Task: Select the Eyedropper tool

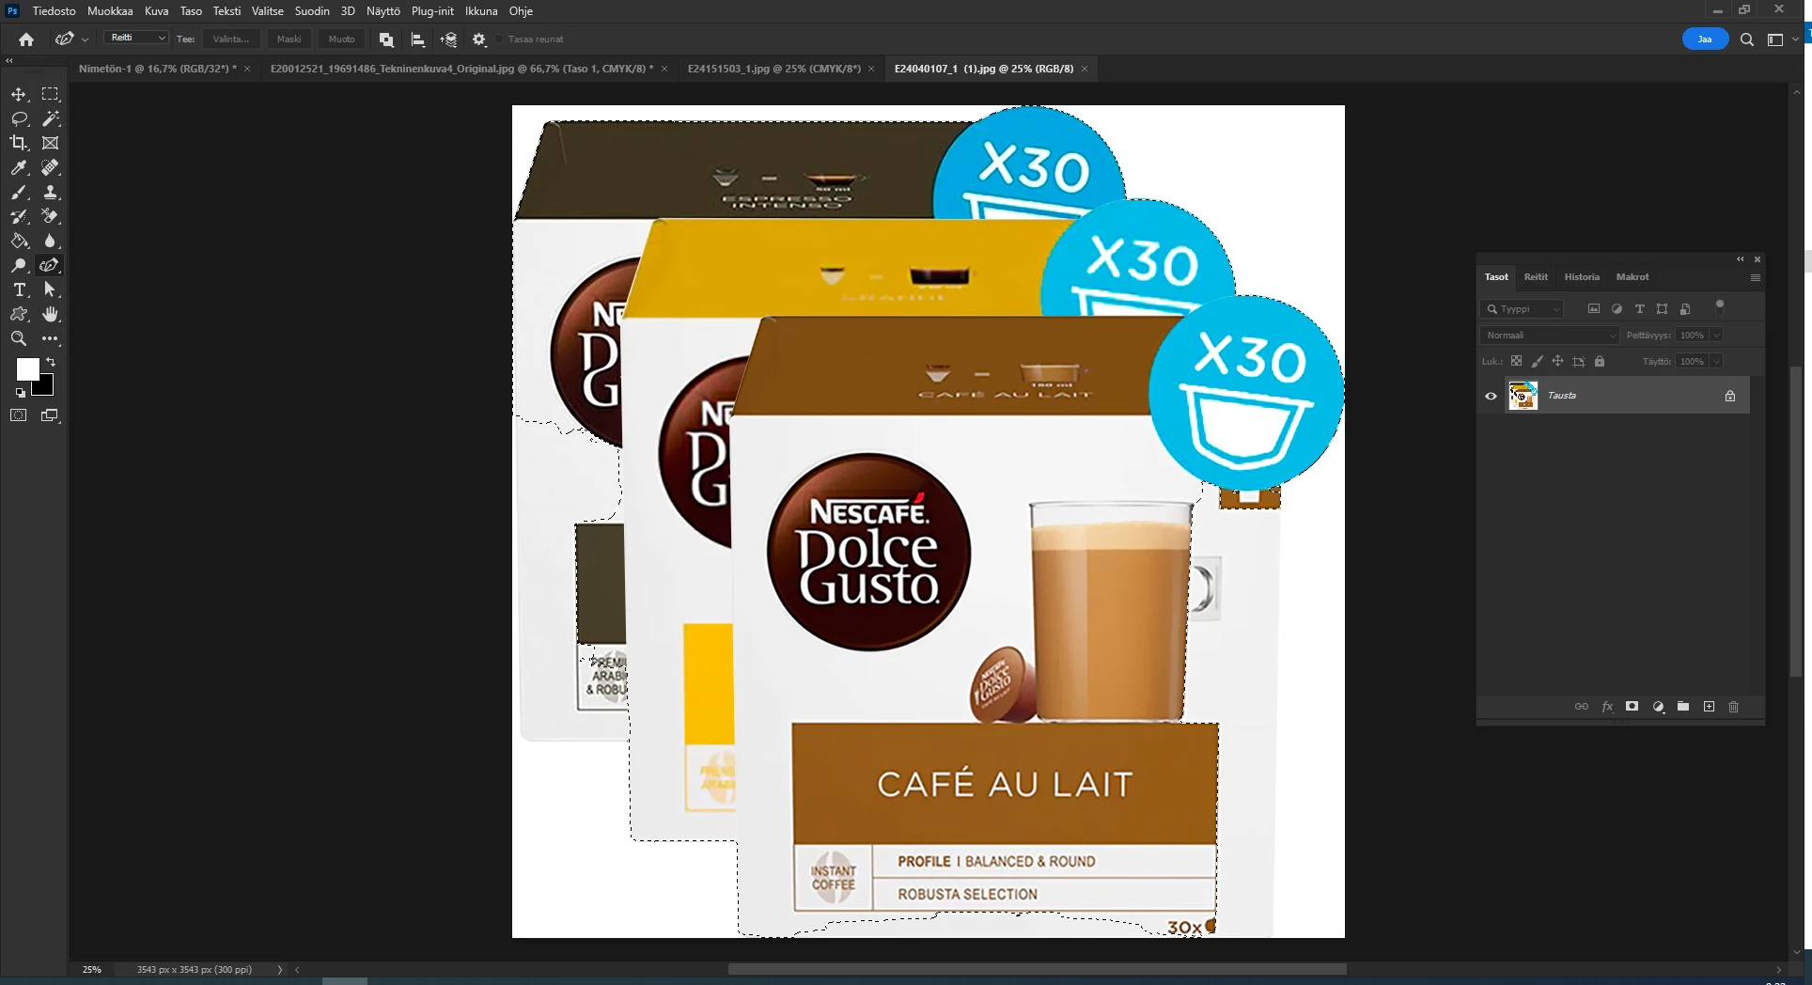Action: pos(19,167)
